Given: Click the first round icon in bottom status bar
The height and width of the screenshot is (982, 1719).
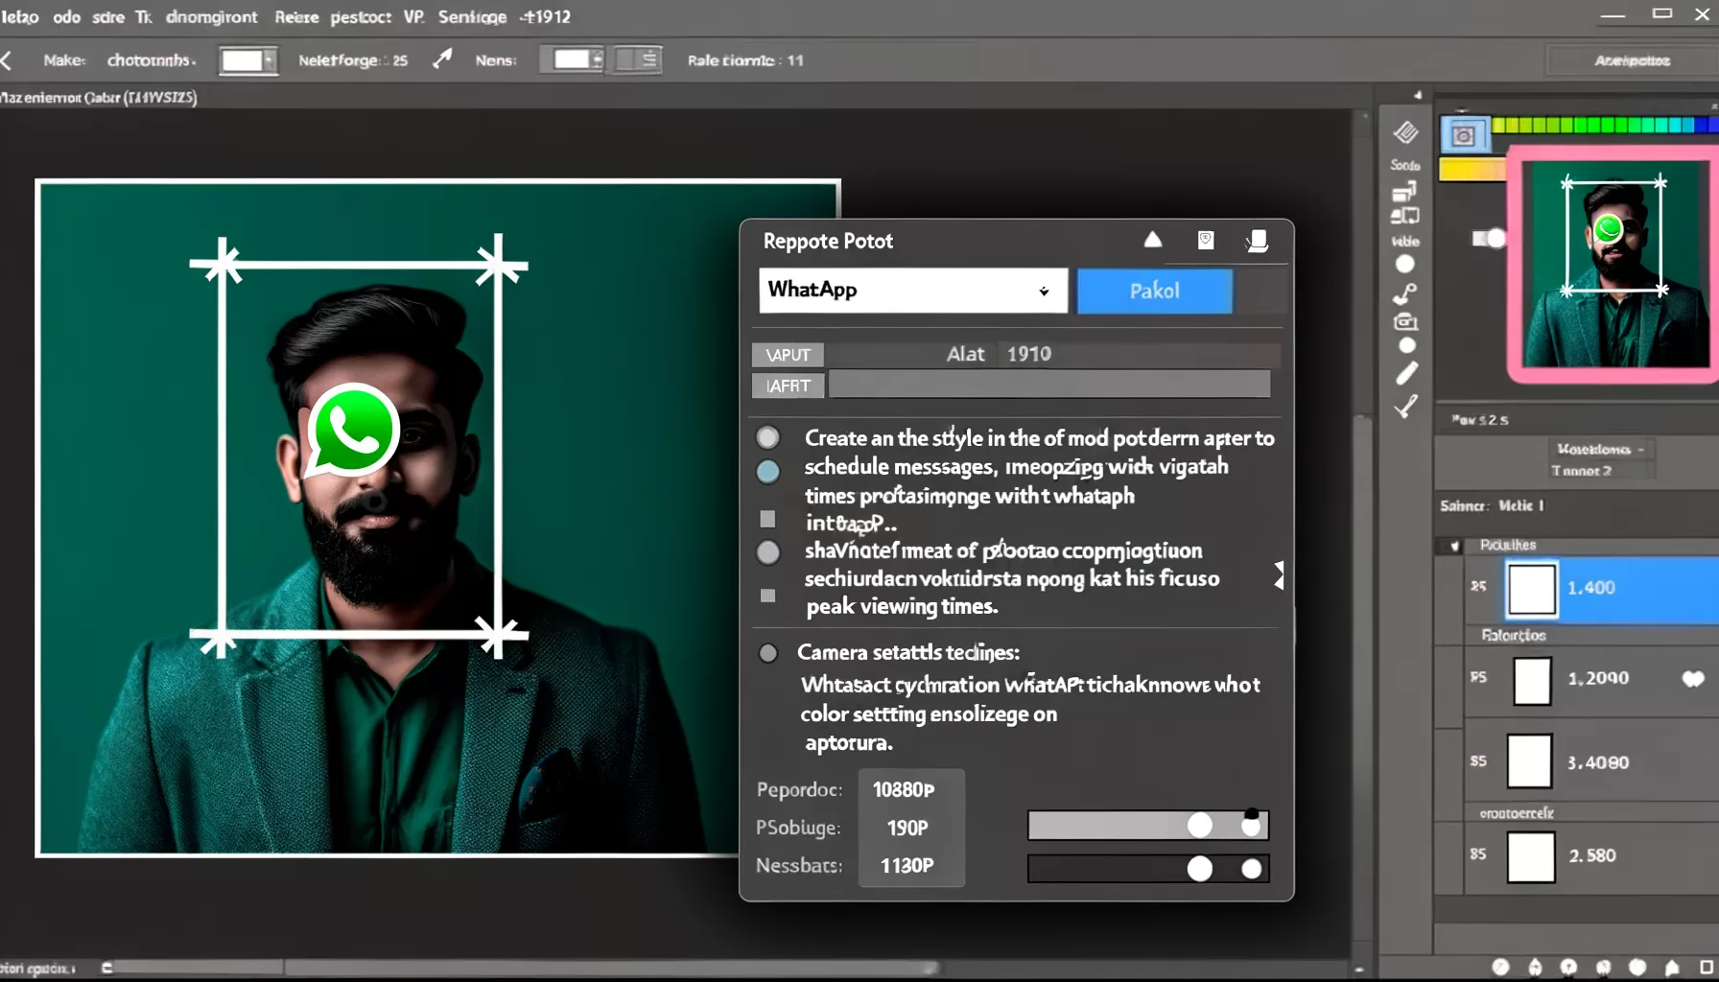Looking at the screenshot, I should coord(1501,967).
